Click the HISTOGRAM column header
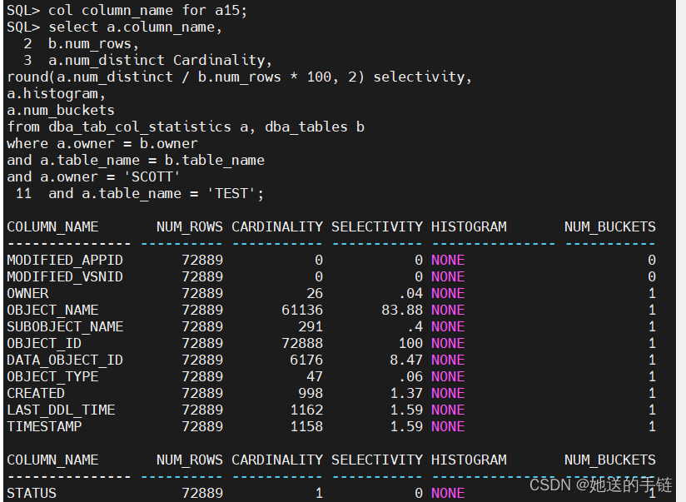 (x=468, y=226)
